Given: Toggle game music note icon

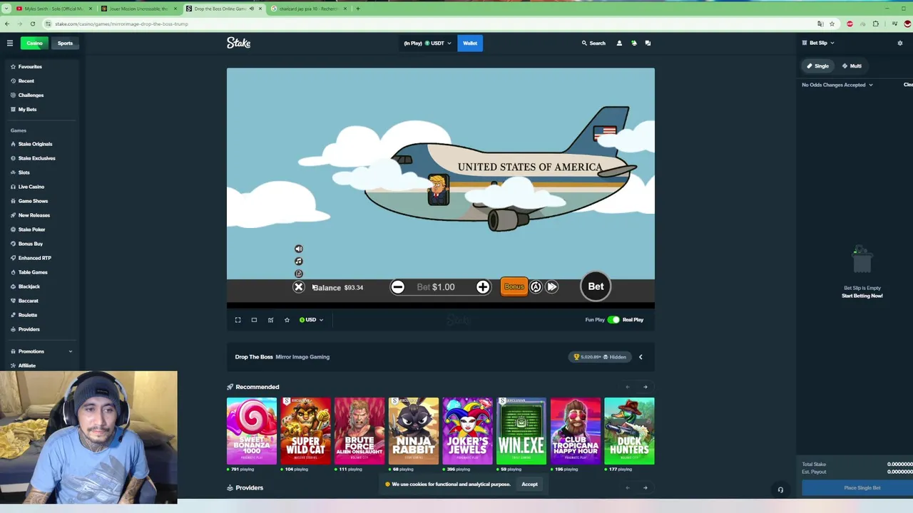Looking at the screenshot, I should click(x=299, y=261).
